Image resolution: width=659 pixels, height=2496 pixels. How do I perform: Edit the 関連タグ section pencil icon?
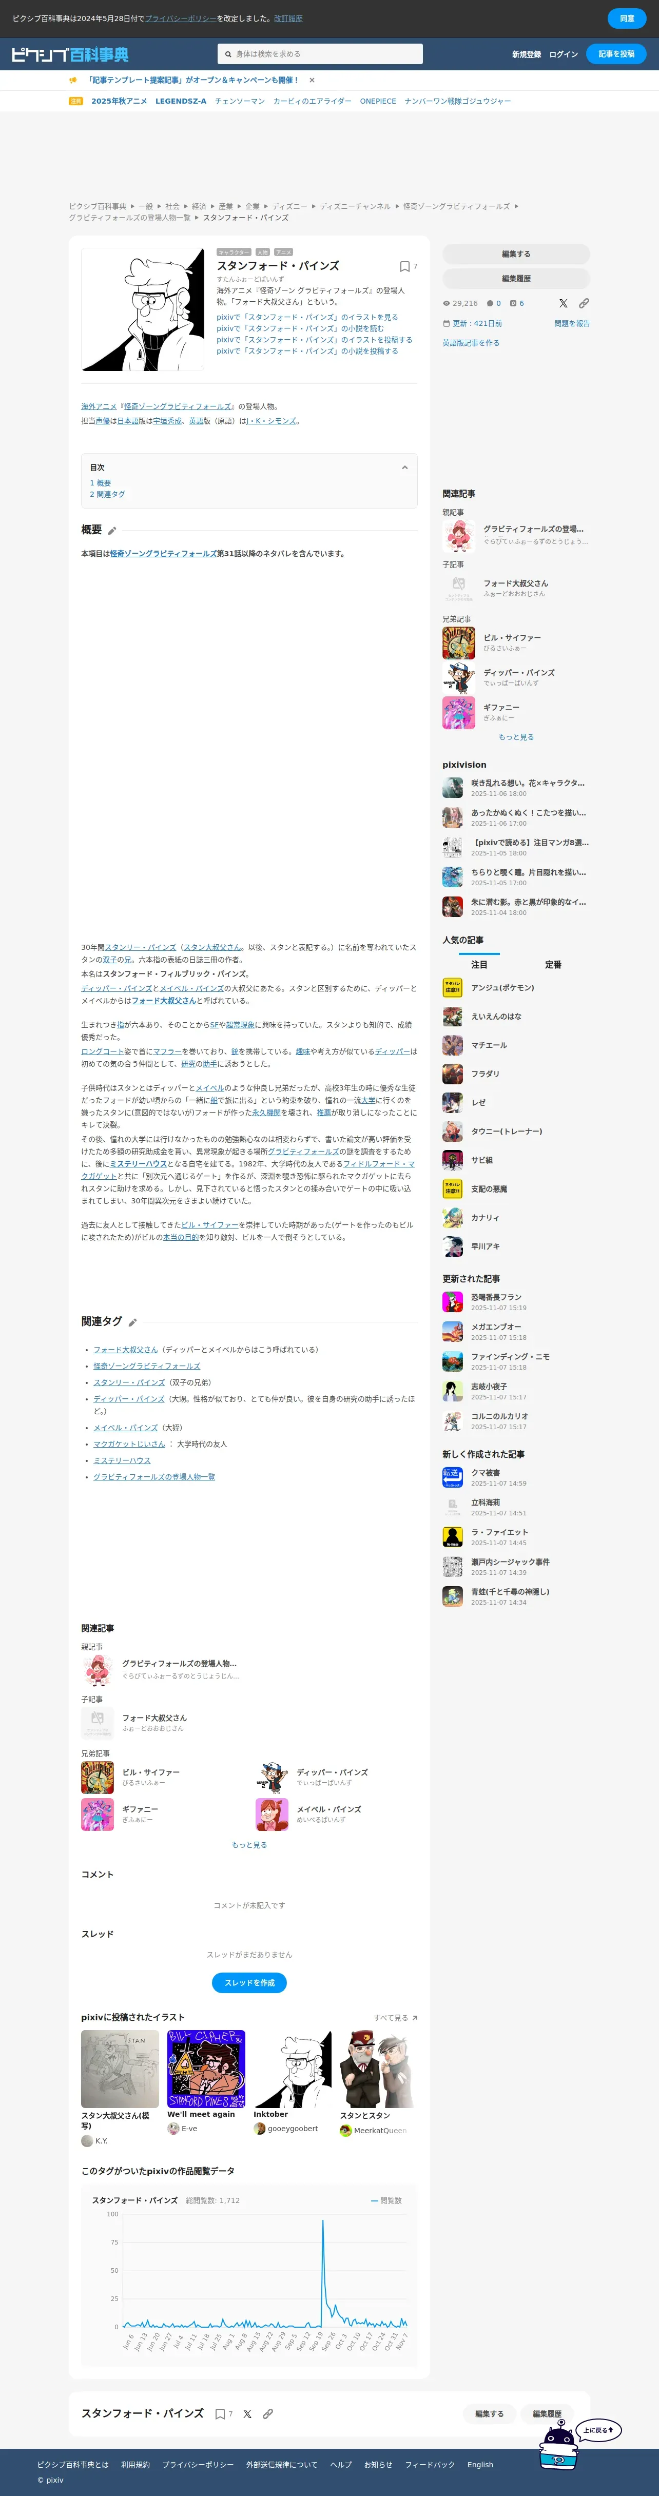tap(133, 1322)
